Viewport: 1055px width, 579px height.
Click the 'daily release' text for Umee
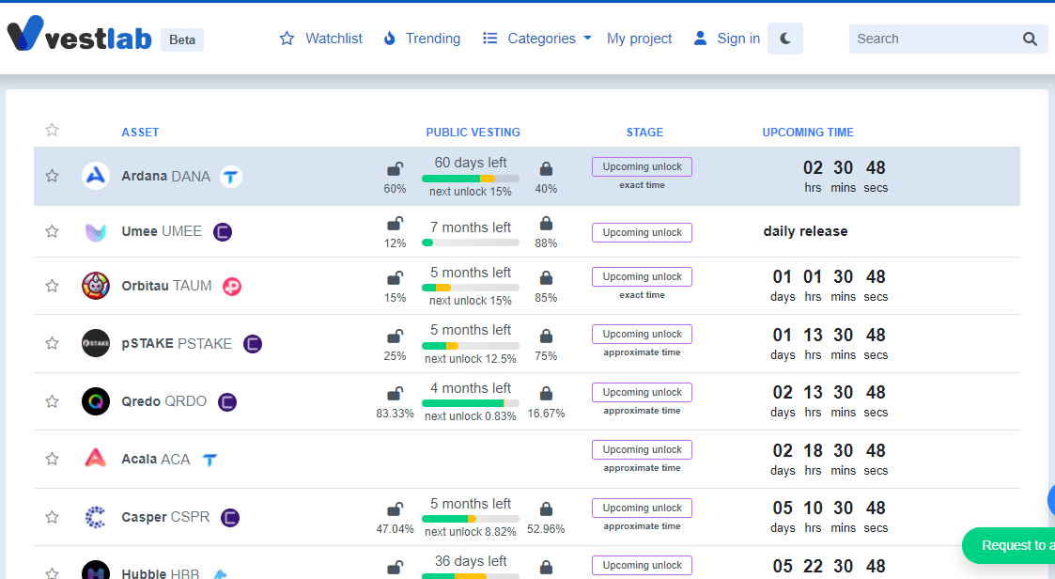(x=805, y=231)
